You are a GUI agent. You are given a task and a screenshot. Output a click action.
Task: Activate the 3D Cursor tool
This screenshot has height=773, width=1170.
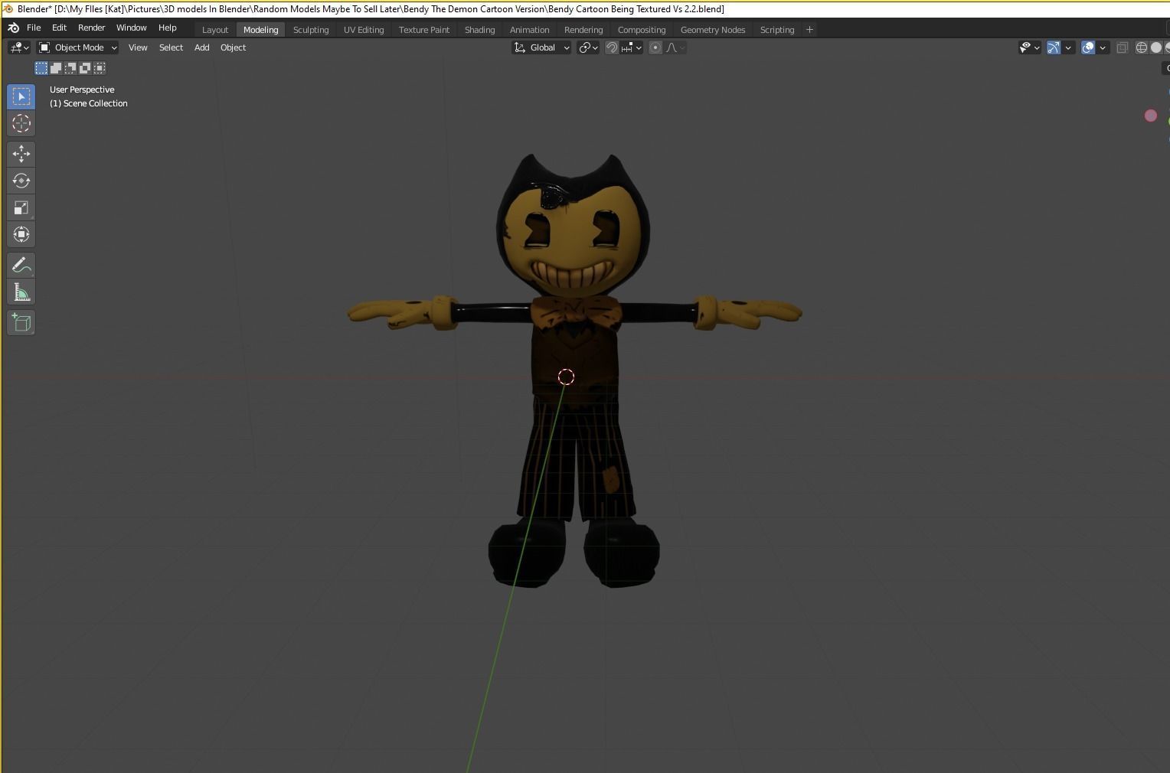pyautogui.click(x=21, y=123)
